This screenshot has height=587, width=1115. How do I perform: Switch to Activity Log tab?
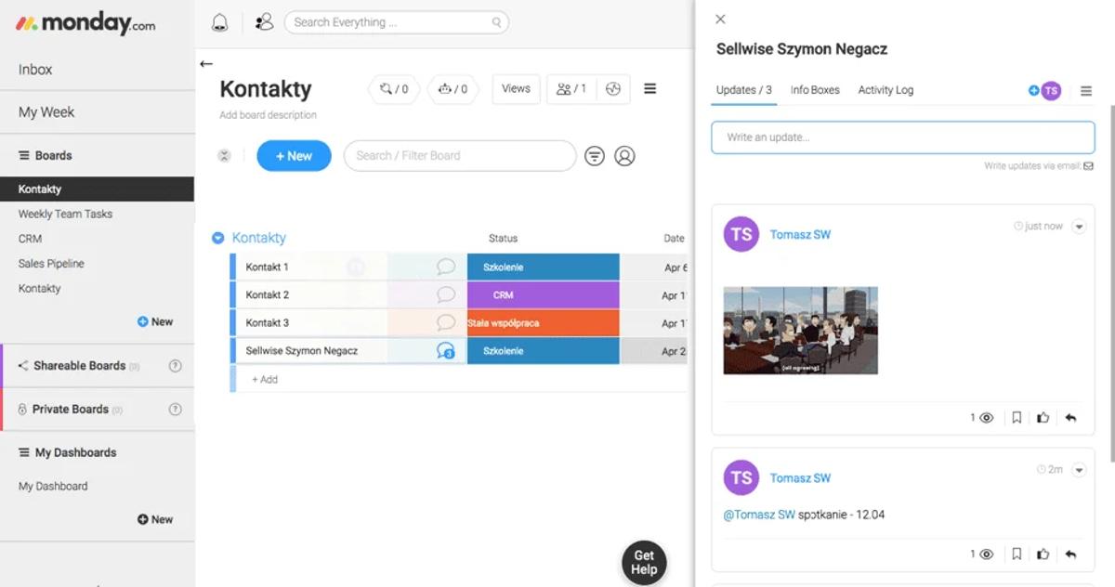tap(885, 90)
